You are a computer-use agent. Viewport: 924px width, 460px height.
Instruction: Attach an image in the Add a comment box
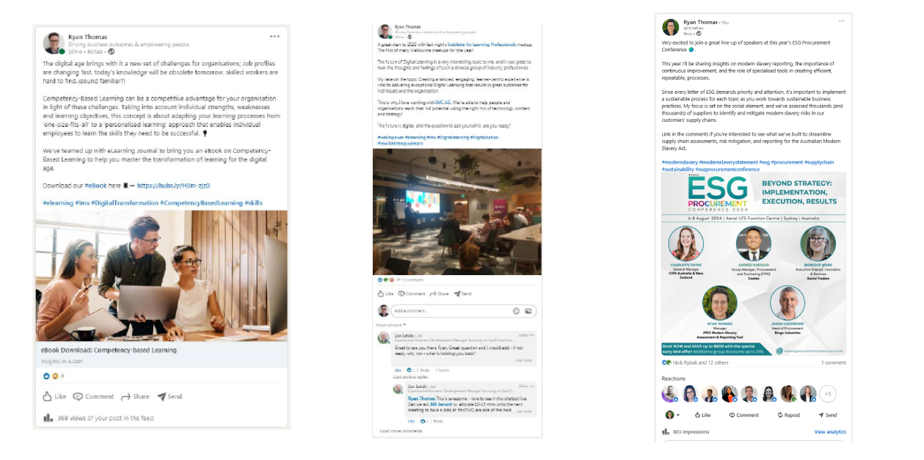click(528, 311)
